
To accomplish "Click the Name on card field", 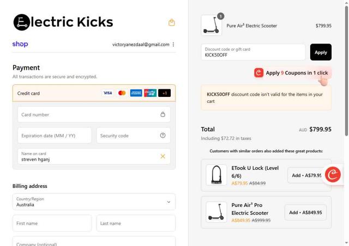I will coord(94,156).
